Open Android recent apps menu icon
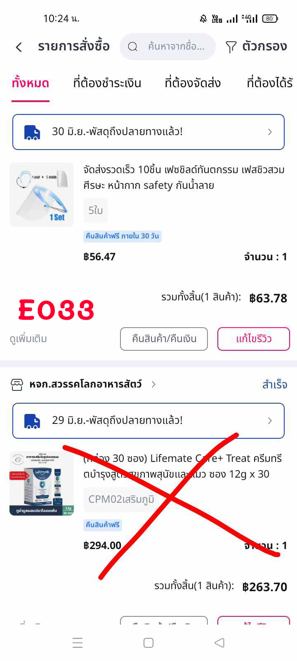Viewport: 297px width, 661px height. tap(78, 643)
